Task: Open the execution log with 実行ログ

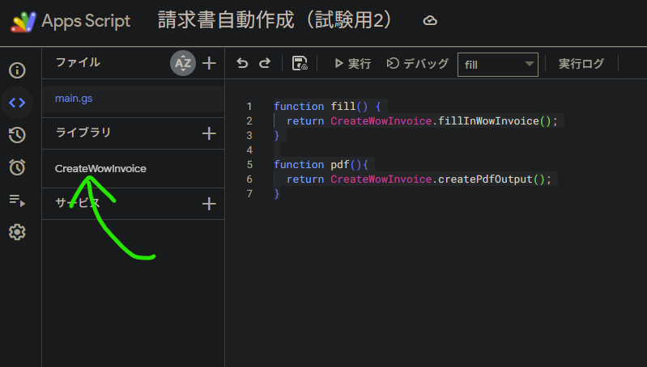Action: (581, 63)
